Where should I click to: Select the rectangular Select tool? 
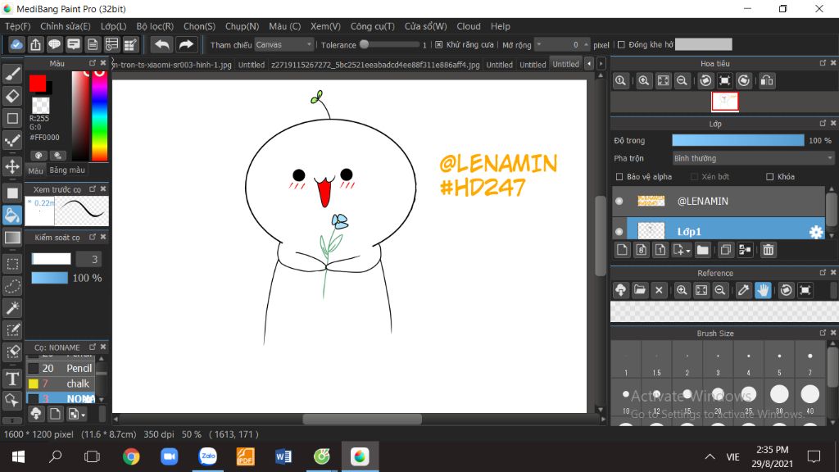coord(12,264)
